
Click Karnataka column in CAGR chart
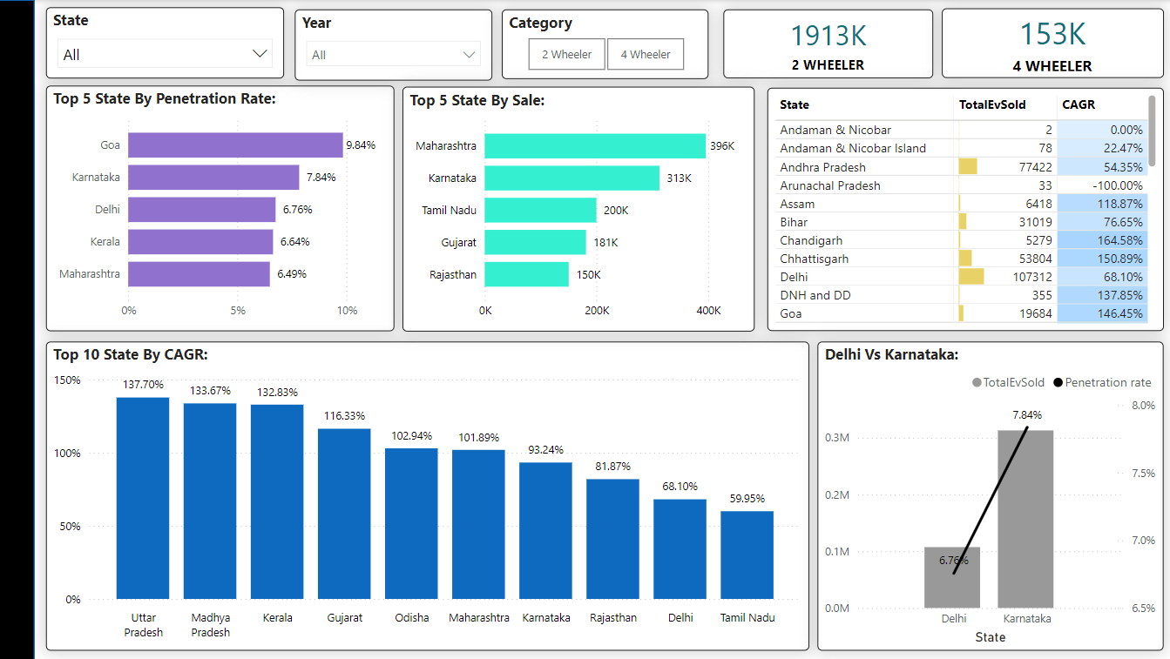(546, 530)
